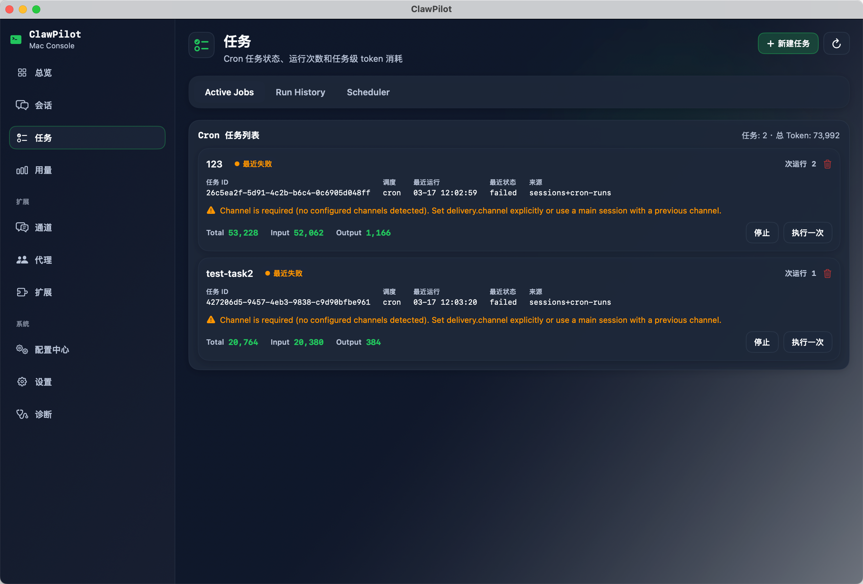Open 用量 usage sidebar item
This screenshot has width=863, height=584.
coord(43,171)
